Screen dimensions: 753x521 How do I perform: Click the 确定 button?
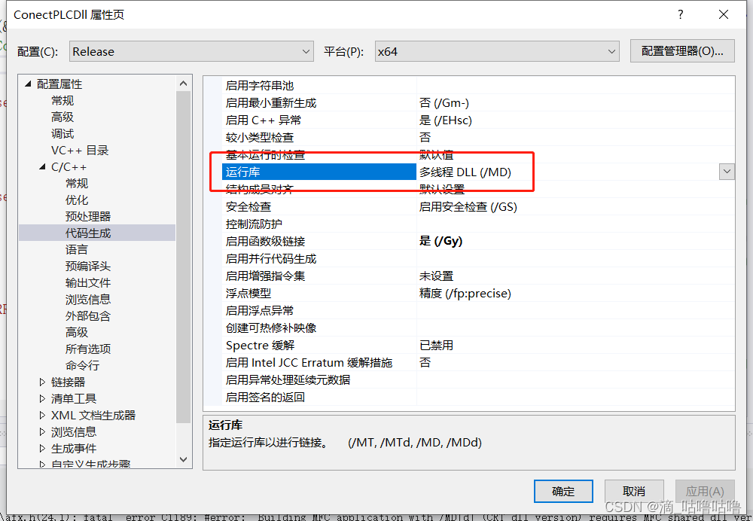pyautogui.click(x=563, y=491)
